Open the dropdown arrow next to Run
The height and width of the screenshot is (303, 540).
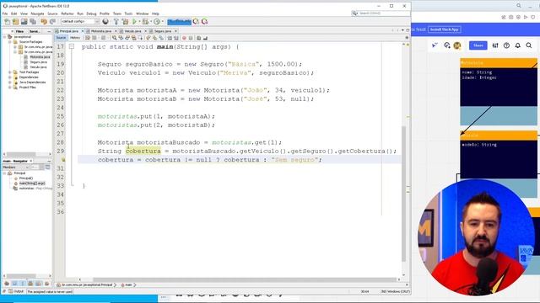(x=139, y=22)
